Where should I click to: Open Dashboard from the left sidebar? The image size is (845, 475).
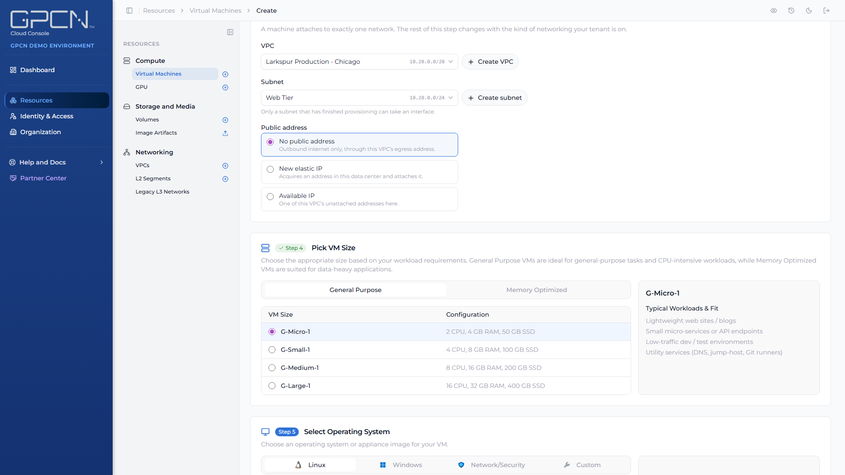(x=56, y=70)
